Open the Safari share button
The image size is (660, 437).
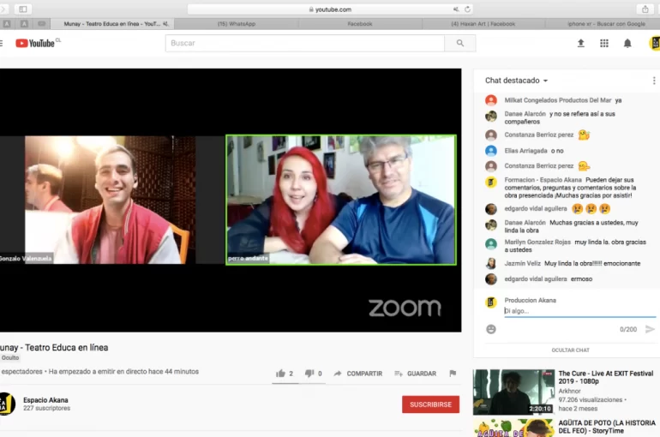pos(645,9)
